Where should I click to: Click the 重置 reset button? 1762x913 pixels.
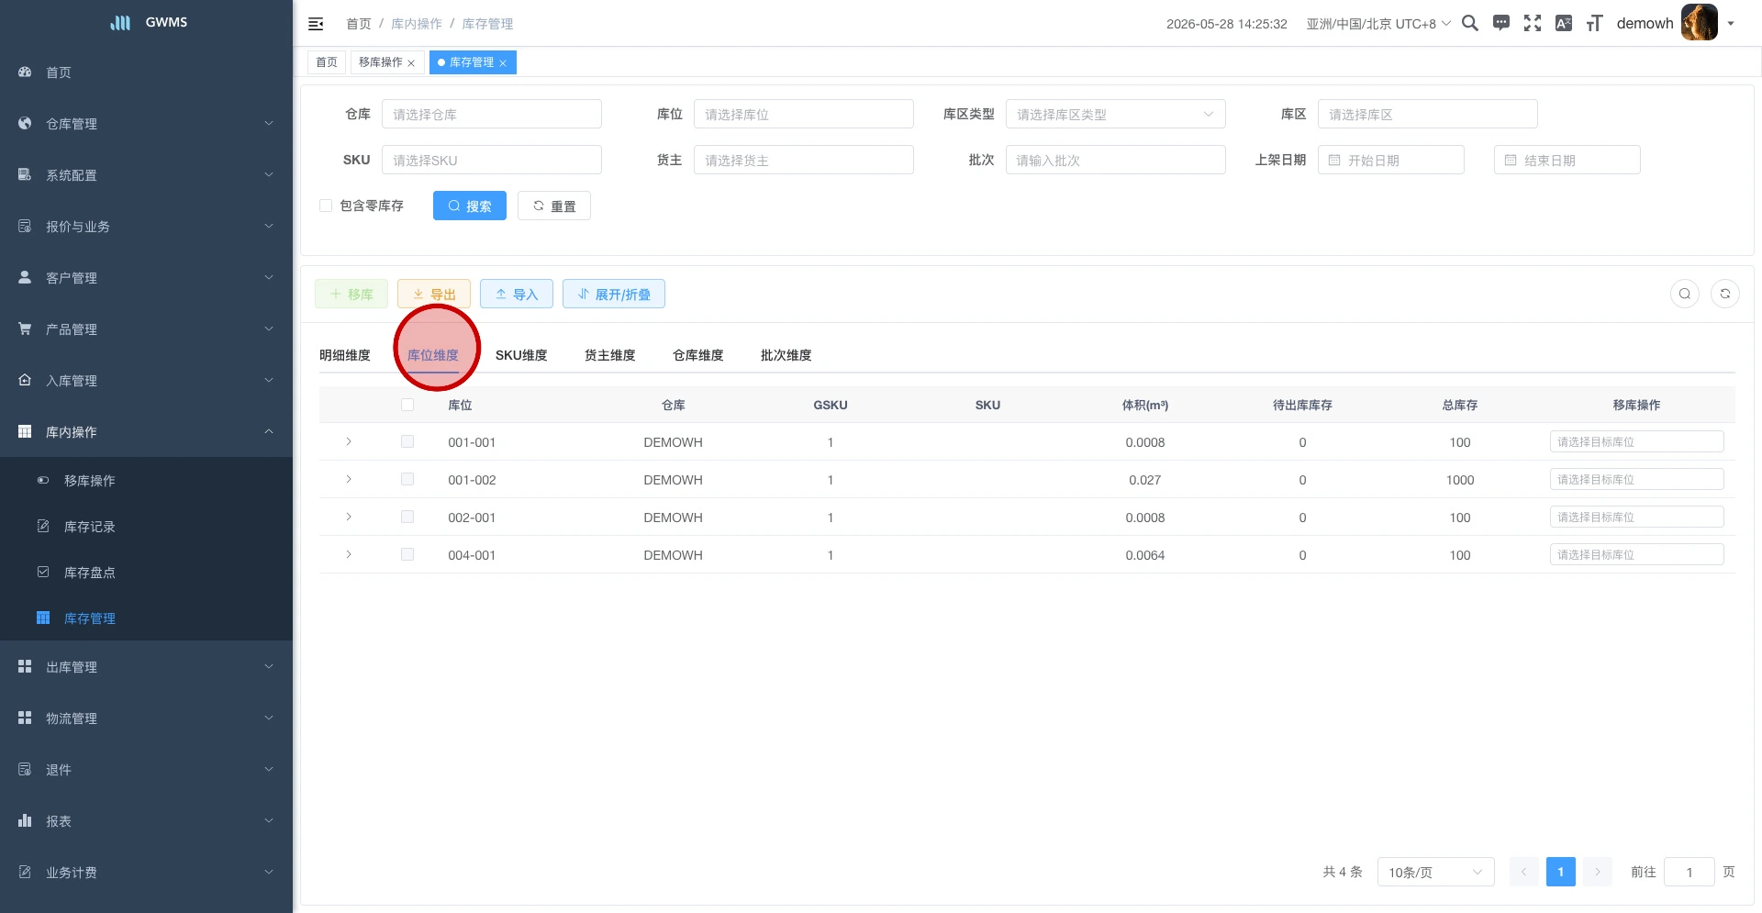(x=554, y=206)
